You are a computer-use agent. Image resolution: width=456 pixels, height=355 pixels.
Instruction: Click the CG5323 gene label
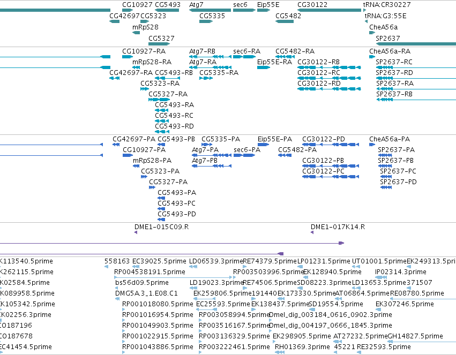[153, 16]
